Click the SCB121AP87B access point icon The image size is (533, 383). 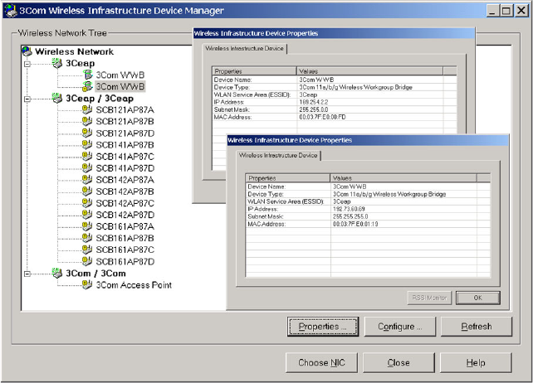87,121
